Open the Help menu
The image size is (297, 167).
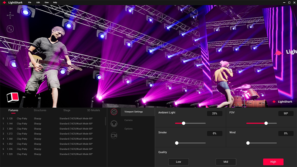[x=55, y=2]
